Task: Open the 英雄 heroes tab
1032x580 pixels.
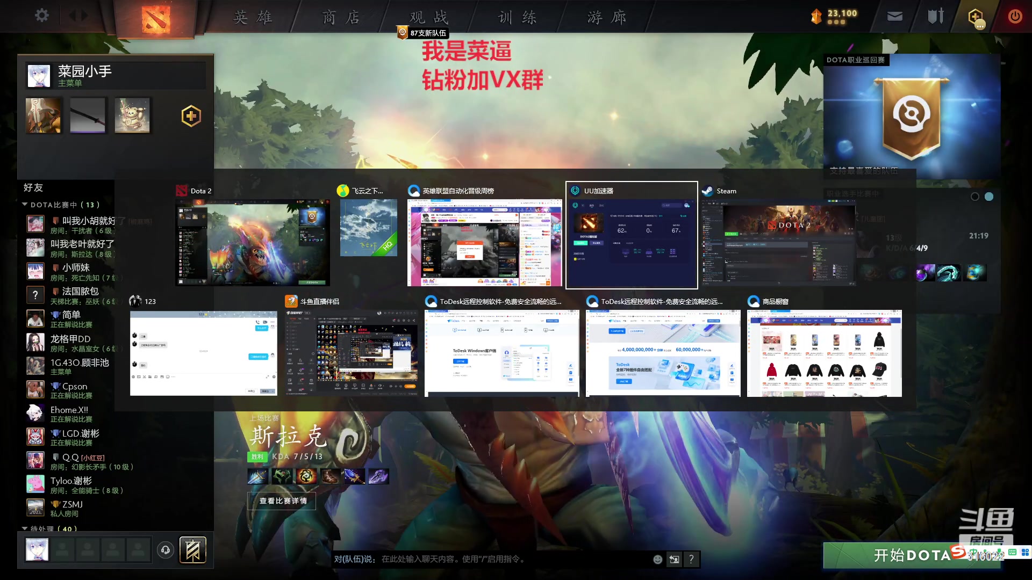Action: pos(253,18)
